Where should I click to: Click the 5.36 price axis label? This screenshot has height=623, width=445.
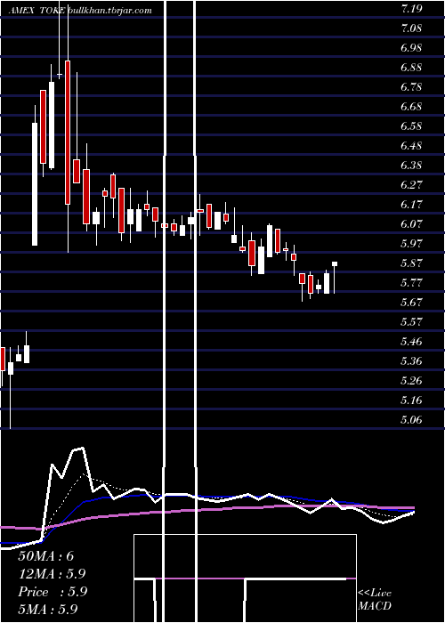click(411, 361)
